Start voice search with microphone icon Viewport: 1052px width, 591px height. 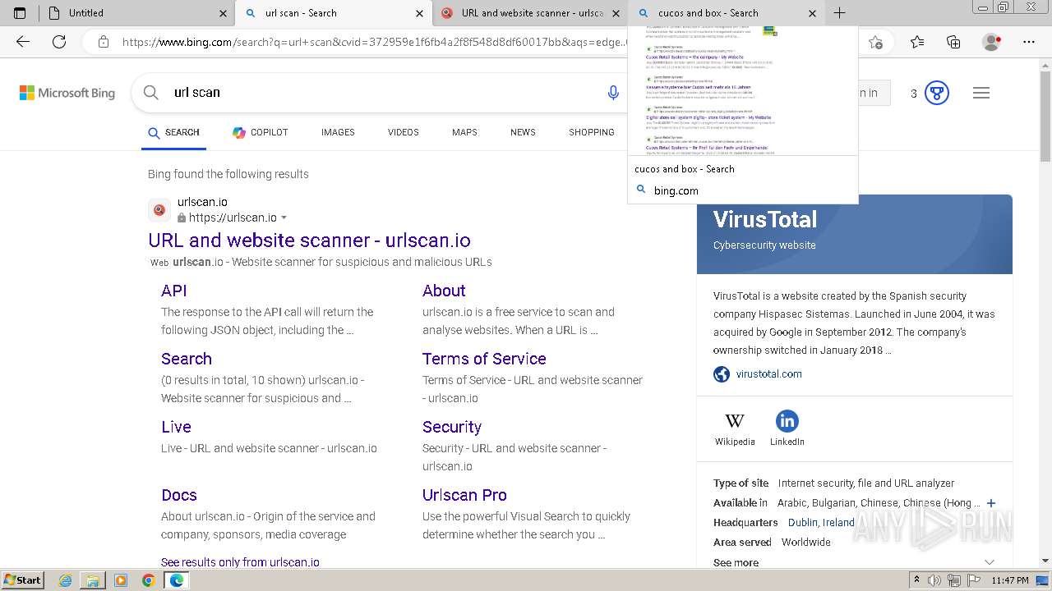point(613,93)
